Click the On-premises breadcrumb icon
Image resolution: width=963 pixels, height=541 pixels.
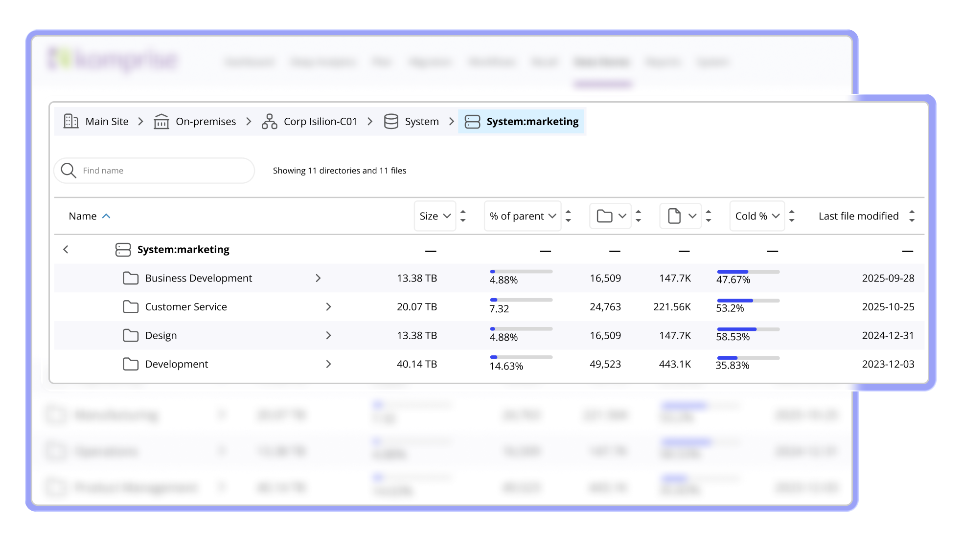pyautogui.click(x=162, y=121)
